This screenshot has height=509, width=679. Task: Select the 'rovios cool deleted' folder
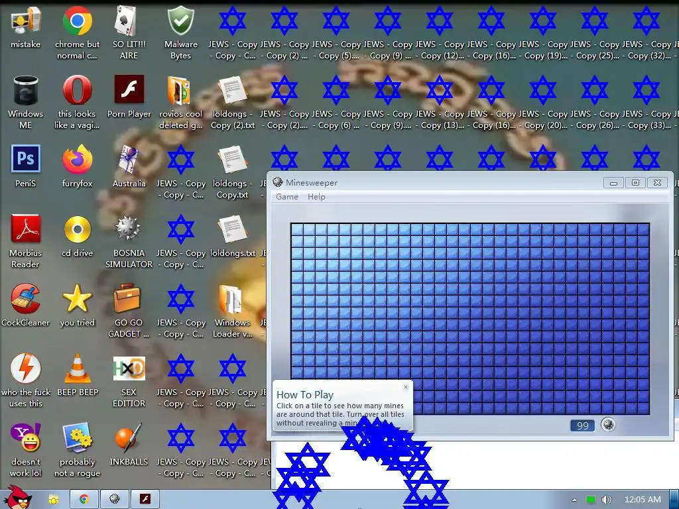[x=180, y=103]
